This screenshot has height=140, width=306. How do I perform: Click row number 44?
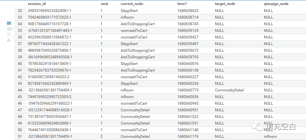pyautogui.click(x=20, y=90)
